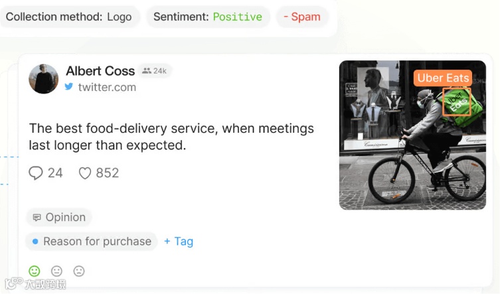
Task: Select the sad sentiment face icon
Action: (x=79, y=271)
